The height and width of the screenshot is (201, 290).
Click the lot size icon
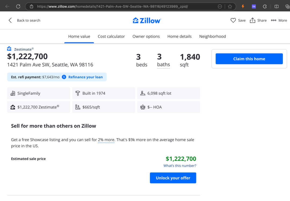pos(143,93)
